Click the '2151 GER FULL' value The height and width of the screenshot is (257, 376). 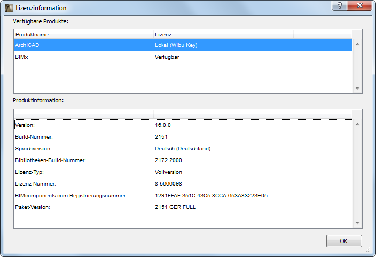tap(175, 207)
